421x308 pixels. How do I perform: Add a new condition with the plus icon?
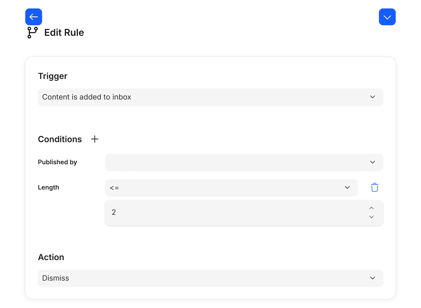pos(95,139)
